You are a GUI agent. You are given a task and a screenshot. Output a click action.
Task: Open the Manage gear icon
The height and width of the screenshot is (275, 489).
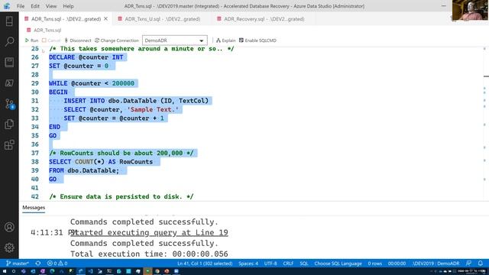coord(9,247)
